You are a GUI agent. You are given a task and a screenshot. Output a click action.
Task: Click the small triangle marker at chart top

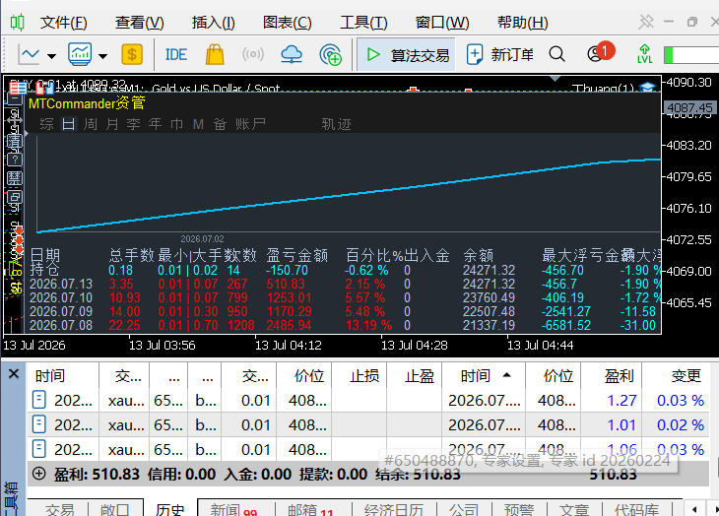[555, 79]
